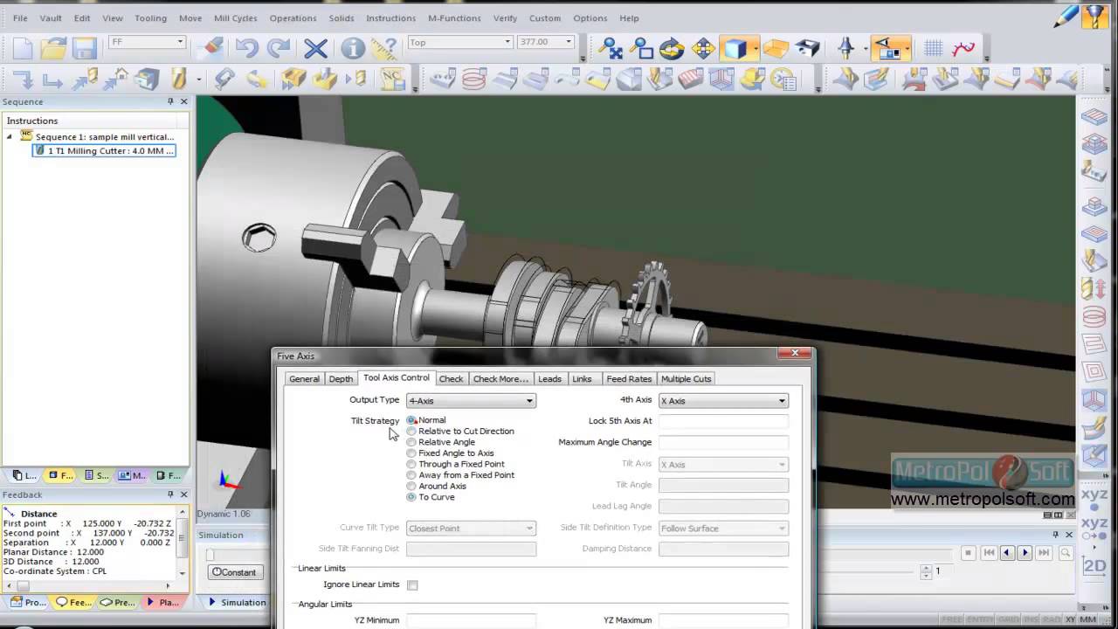
Task: Click the zoom window magnifier icon
Action: point(641,48)
